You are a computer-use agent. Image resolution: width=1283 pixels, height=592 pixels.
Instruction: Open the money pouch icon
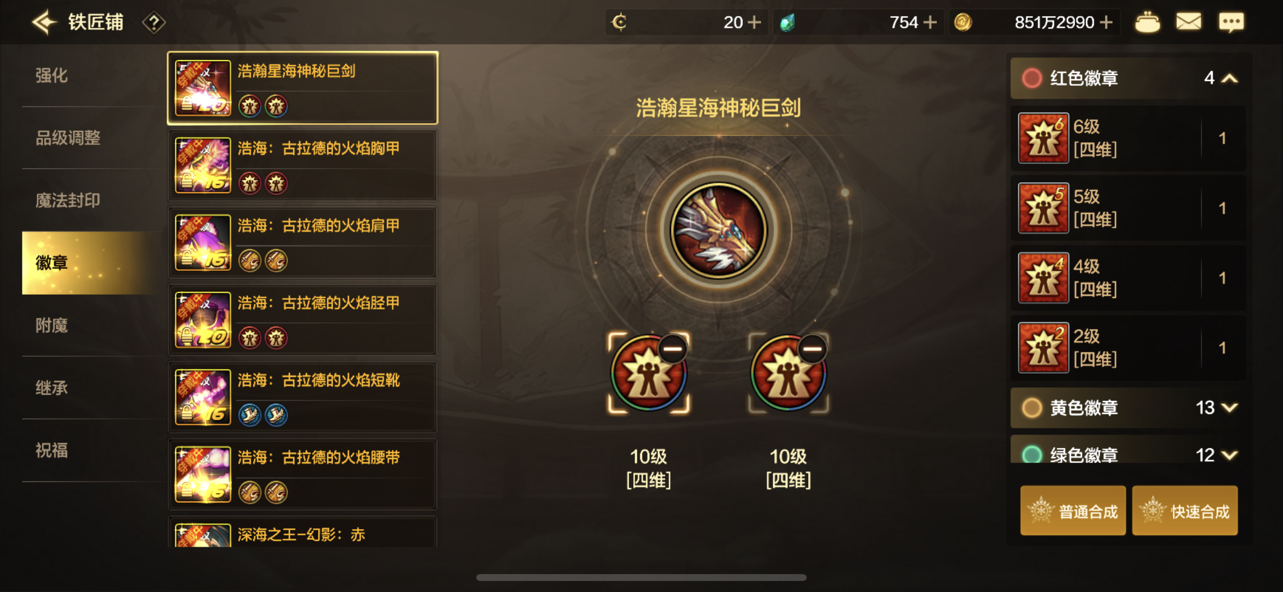click(x=1147, y=22)
